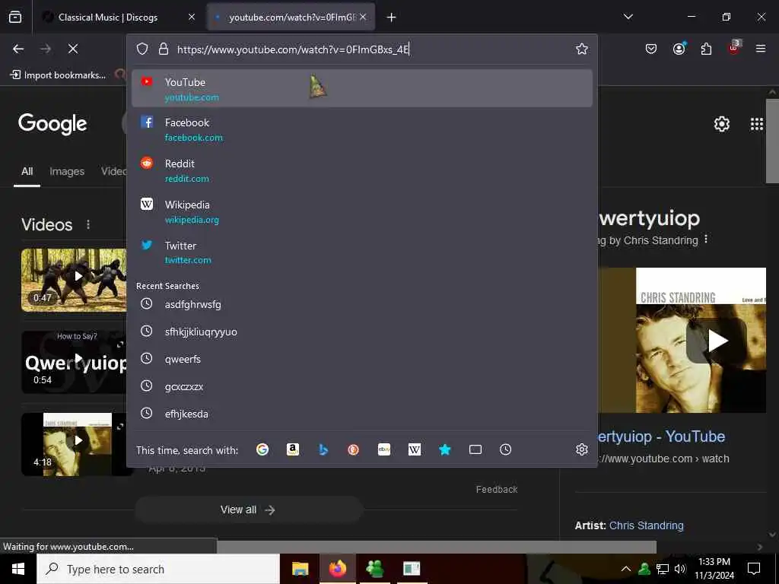
Task: Search in open tabs icon
Action: 475,449
